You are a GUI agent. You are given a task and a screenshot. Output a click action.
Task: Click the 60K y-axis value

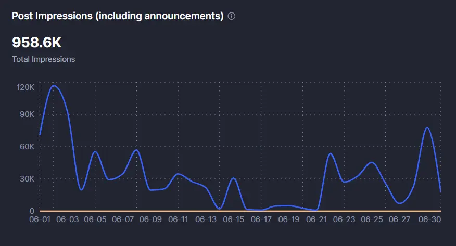coord(27,147)
